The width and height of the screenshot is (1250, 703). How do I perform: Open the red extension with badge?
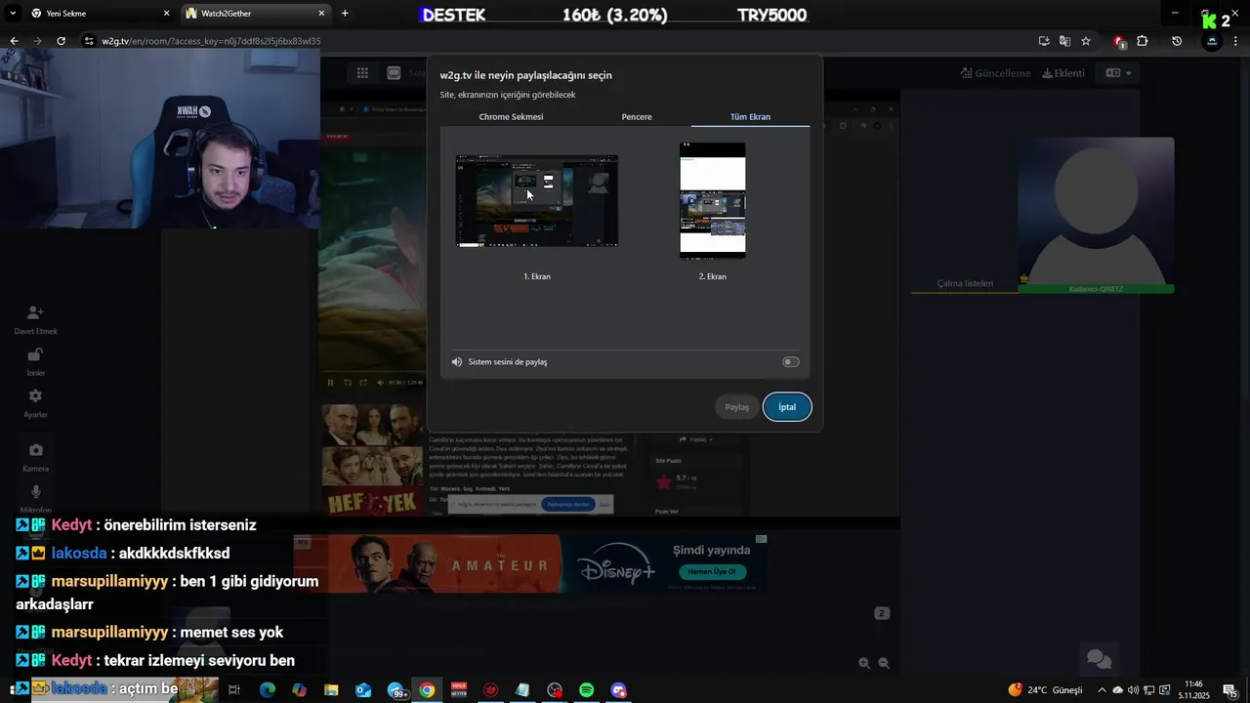point(1119,41)
